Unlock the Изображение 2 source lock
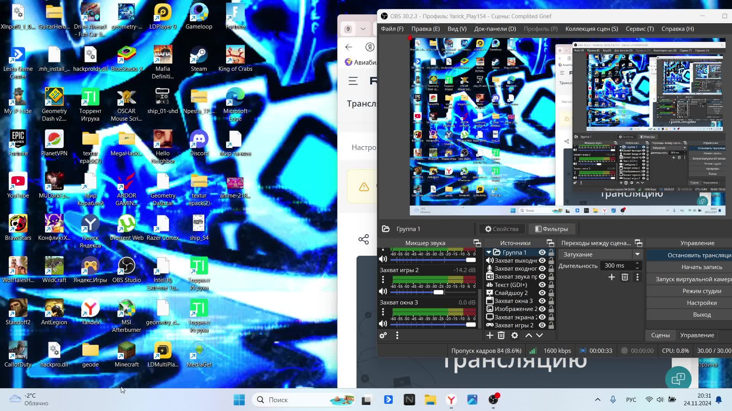 point(551,309)
